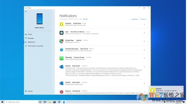Click the Snapchat app icon in the list

click(x=62, y=24)
